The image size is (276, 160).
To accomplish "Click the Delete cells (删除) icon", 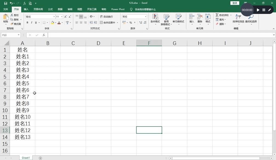I will point(200,17).
